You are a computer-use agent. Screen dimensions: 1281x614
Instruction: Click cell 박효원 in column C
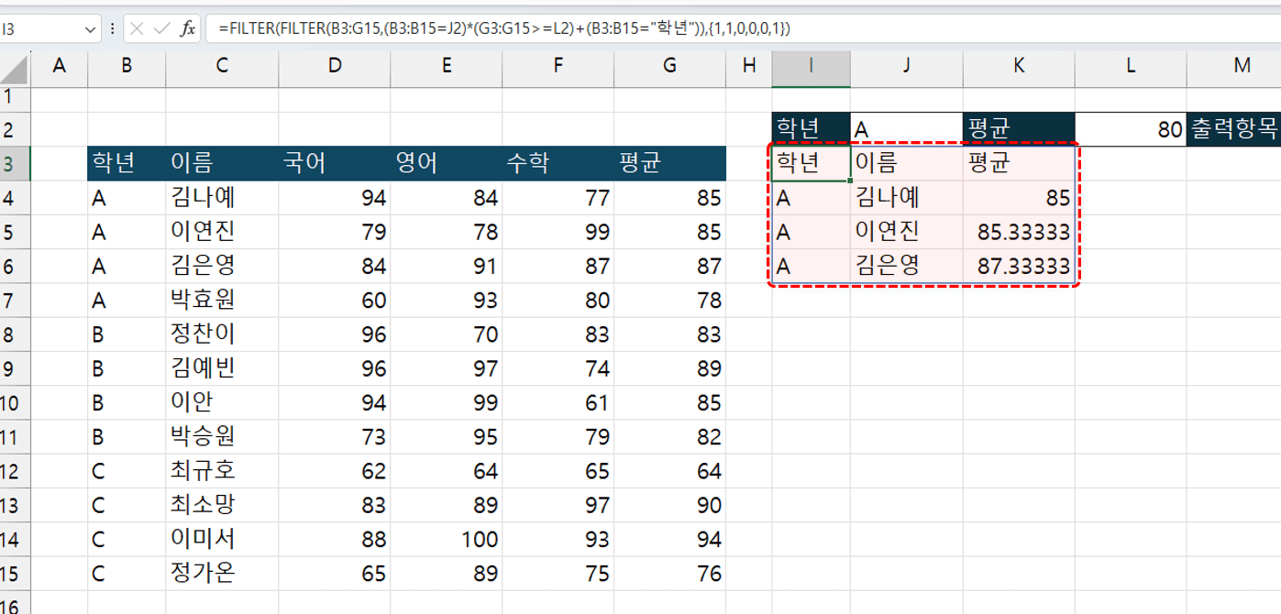[x=222, y=301]
